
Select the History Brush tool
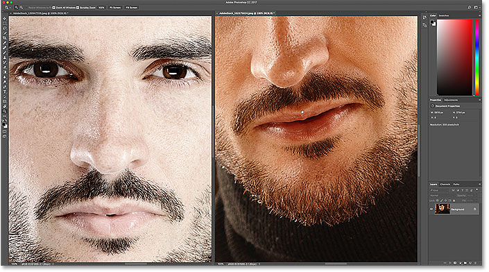coord(4,62)
